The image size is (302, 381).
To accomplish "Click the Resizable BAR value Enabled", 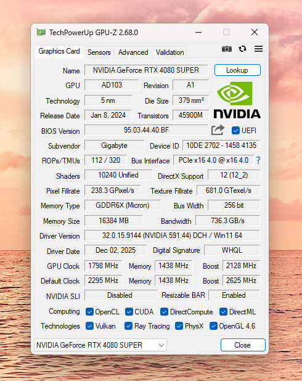I will pos(234,295).
